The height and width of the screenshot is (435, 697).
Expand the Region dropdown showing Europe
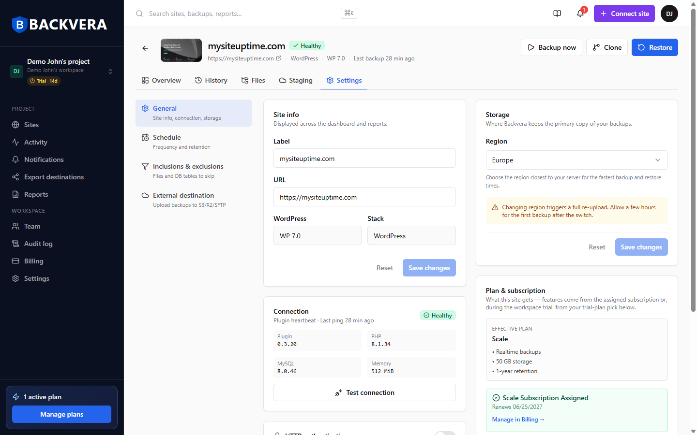[x=576, y=160]
